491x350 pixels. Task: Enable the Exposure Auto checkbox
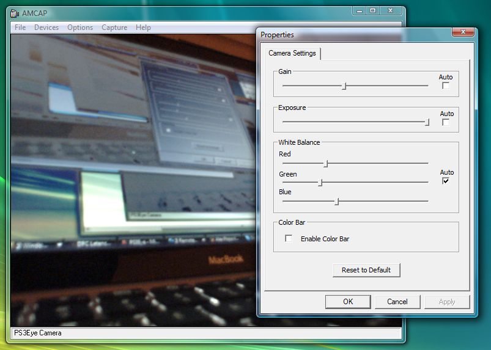(446, 122)
